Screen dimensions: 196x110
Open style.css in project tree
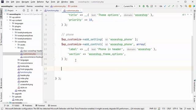tap(24, 88)
